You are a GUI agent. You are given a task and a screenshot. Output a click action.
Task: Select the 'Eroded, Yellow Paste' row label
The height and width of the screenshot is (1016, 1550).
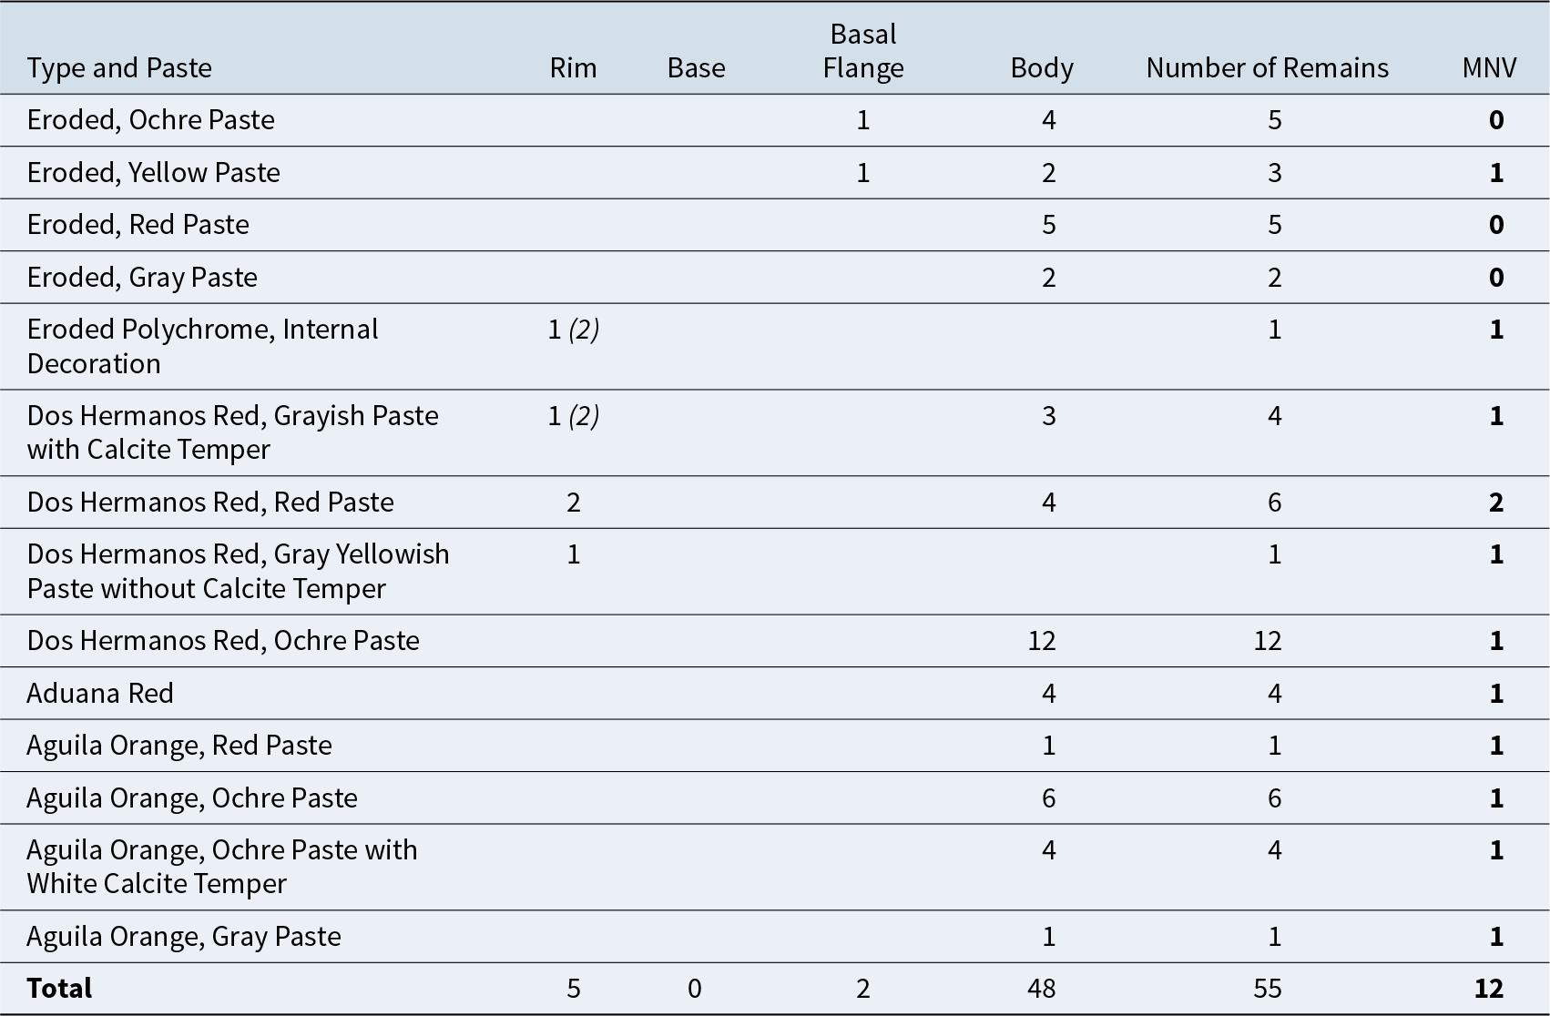pos(153,173)
